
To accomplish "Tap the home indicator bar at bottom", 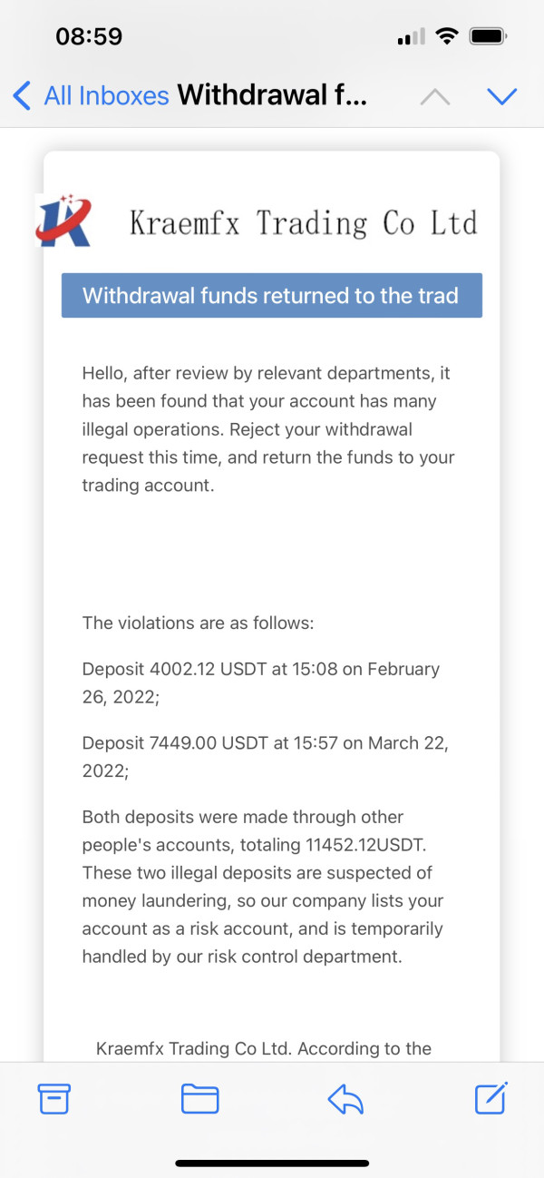I will pos(272,1163).
